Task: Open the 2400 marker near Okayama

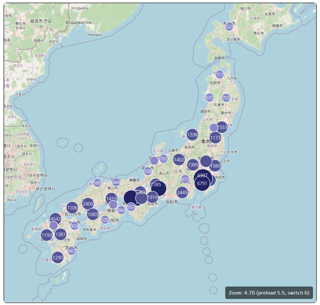Action: [88, 203]
